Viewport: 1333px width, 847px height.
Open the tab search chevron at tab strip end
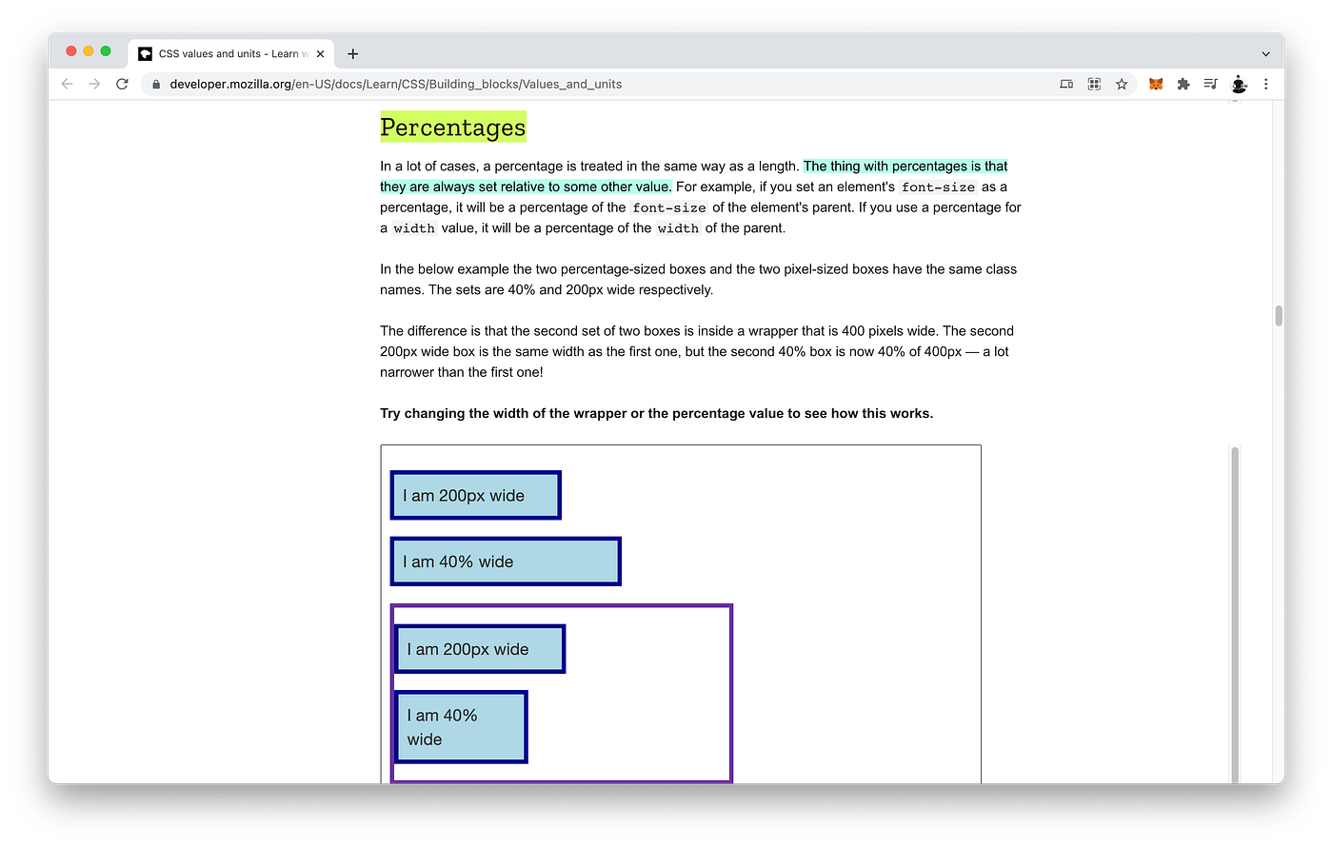coord(1265,53)
